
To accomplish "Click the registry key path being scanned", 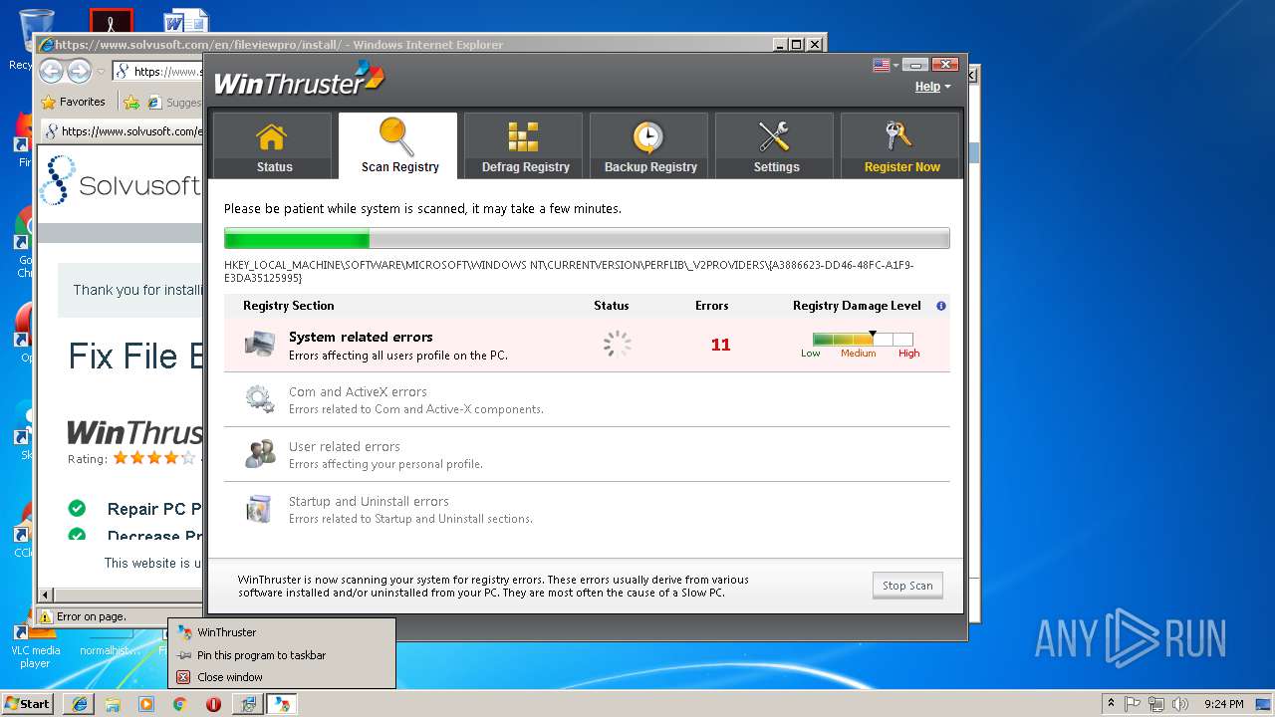I will click(569, 271).
